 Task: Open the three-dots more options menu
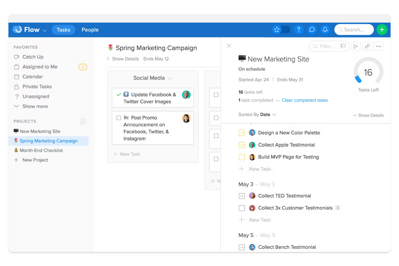point(379,46)
